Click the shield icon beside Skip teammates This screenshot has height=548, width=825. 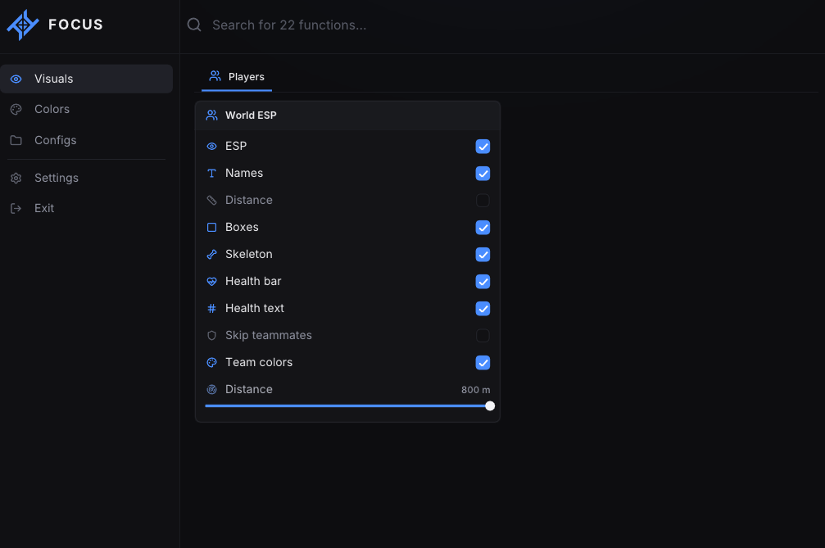[211, 336]
